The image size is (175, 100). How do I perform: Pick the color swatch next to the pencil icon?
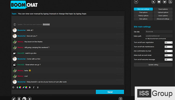click(26, 87)
